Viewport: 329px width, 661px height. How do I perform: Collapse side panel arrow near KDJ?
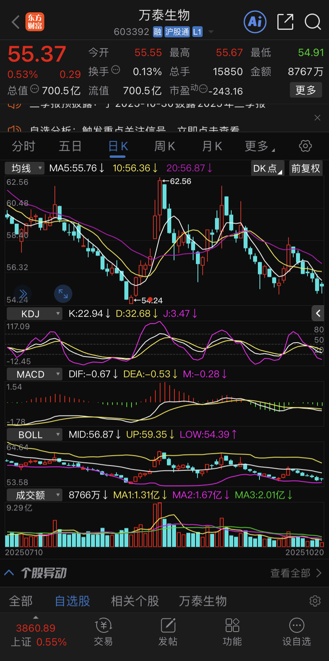pos(318,313)
